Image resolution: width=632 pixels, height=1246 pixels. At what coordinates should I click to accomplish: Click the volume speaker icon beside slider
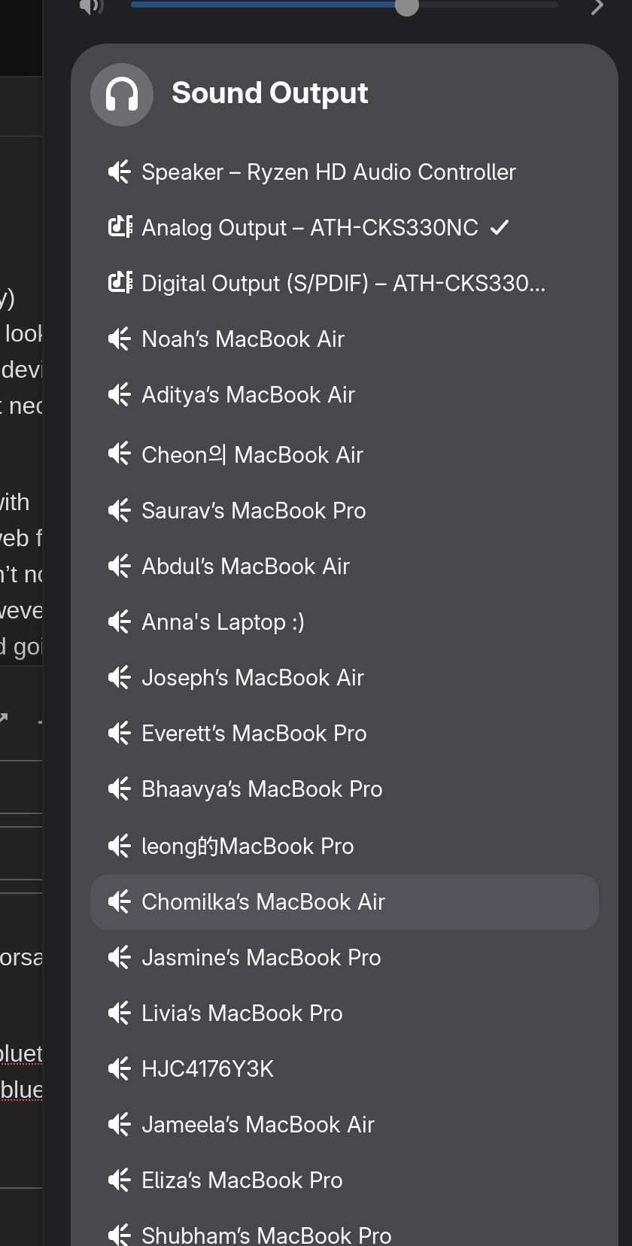[x=91, y=6]
